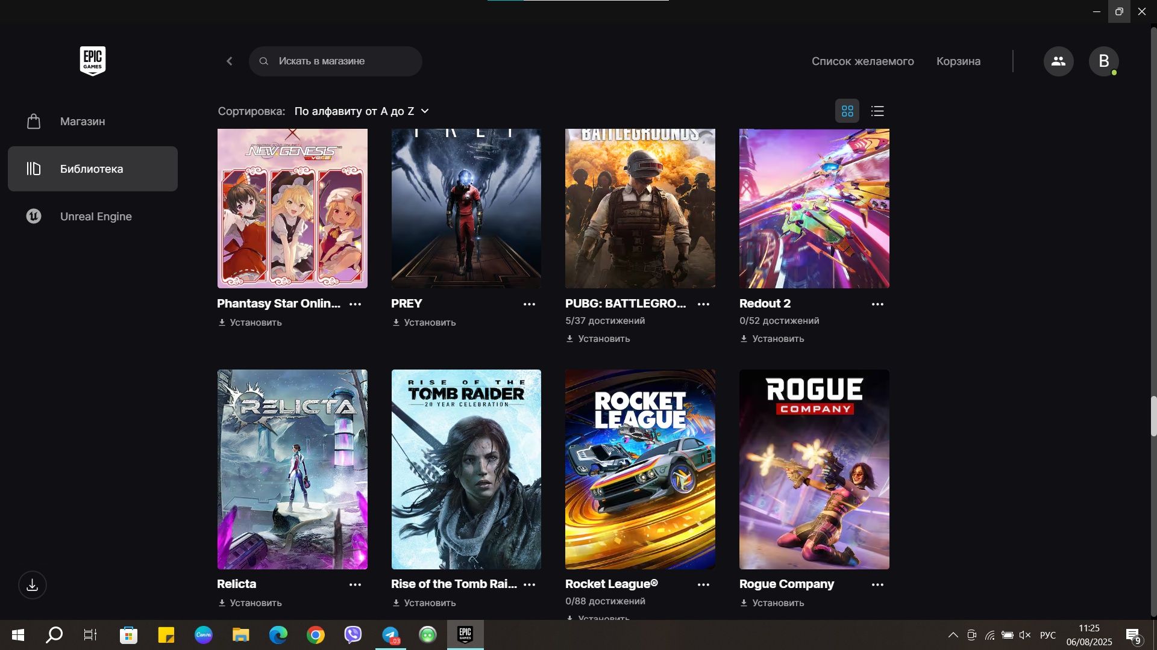
Task: Expand the sorting dropdown "По алфавиту от A до Z"
Action: pyautogui.click(x=362, y=111)
